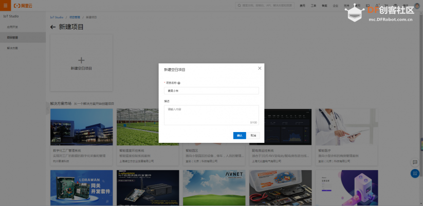Click the help icon next to 项目名称
423x206 pixels.
pos(179,83)
